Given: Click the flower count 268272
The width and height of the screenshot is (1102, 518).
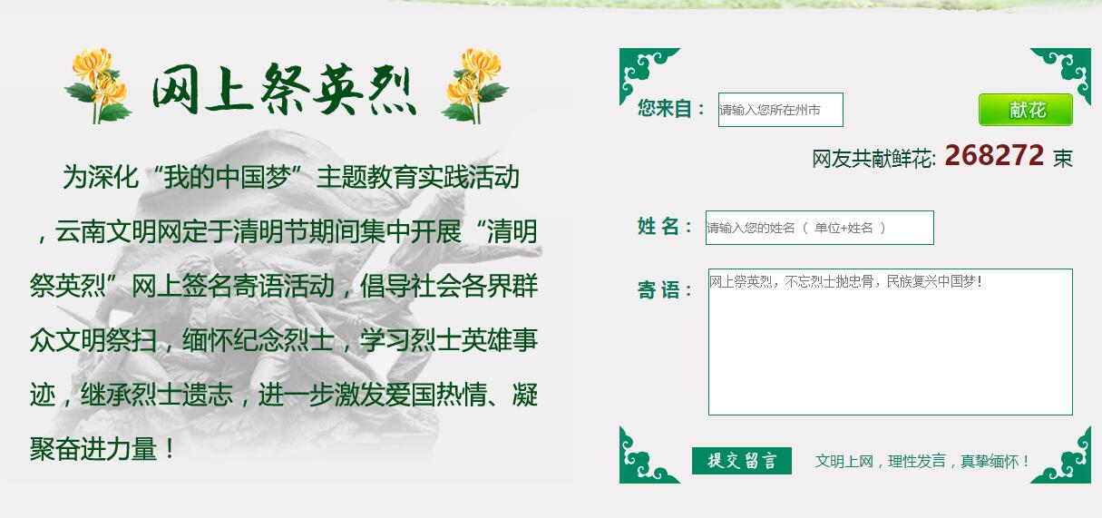Looking at the screenshot, I should click(994, 156).
